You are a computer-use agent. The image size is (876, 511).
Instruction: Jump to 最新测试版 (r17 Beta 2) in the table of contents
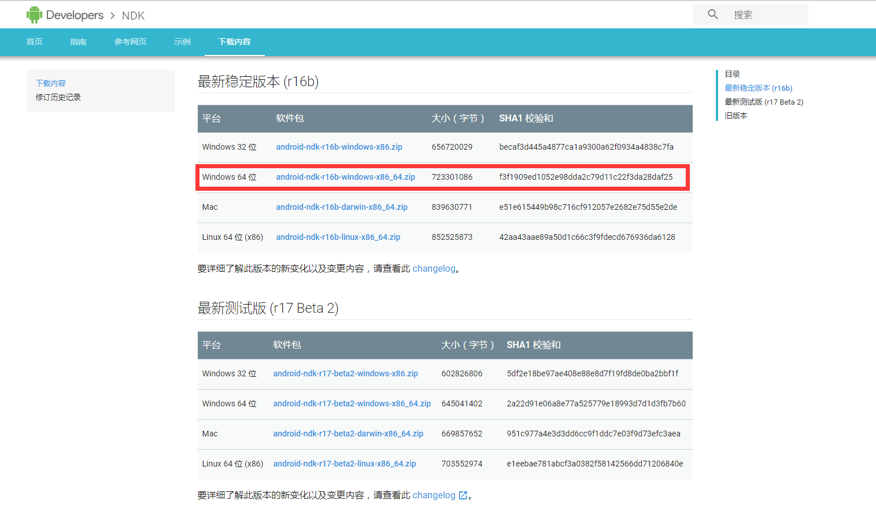pyautogui.click(x=764, y=102)
